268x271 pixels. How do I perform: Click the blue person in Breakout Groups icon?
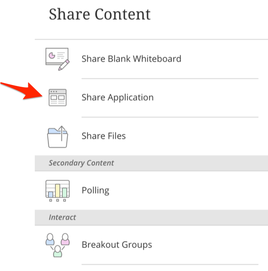click(x=50, y=239)
